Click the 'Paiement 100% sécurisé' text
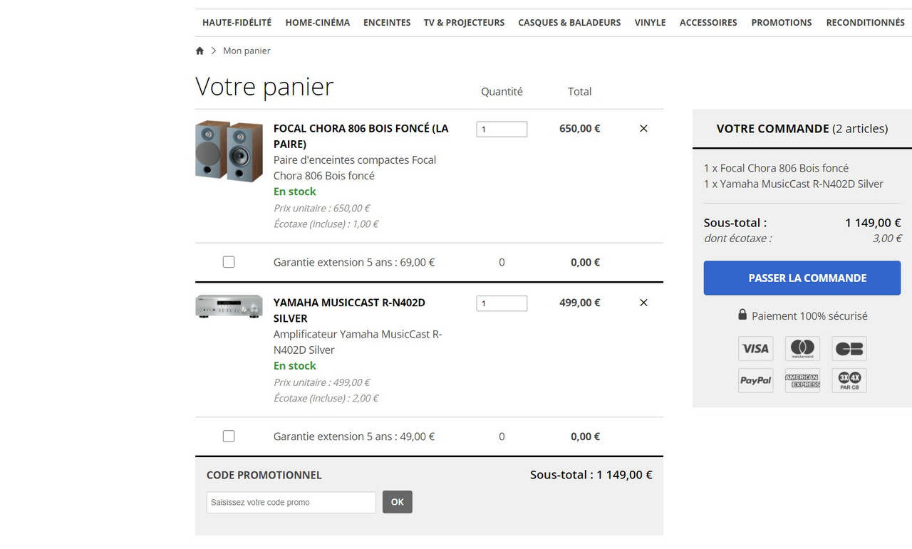 tap(809, 315)
